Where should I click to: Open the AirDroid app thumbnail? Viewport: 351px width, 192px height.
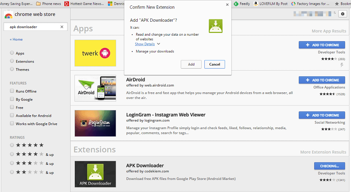coord(95,88)
